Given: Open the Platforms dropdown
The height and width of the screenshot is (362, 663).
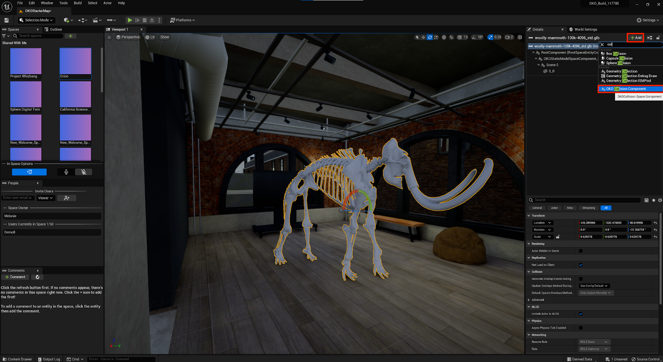Looking at the screenshot, I should 182,20.
